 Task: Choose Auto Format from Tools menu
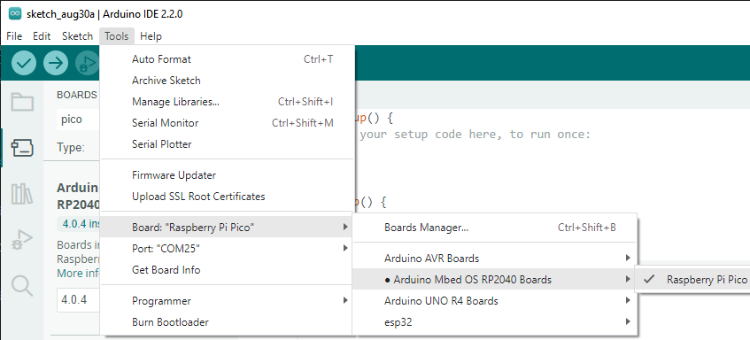pos(228,59)
